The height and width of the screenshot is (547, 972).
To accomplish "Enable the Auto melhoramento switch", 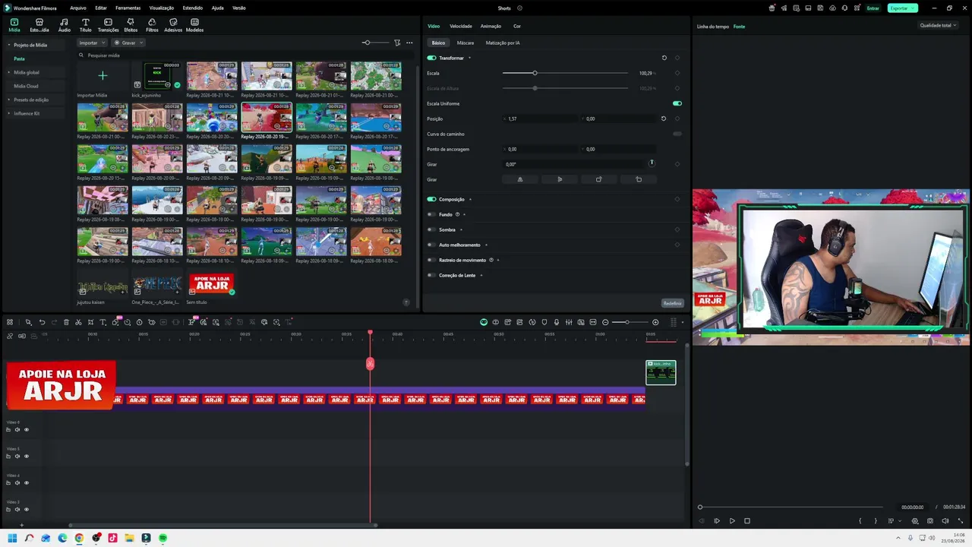I will [431, 245].
